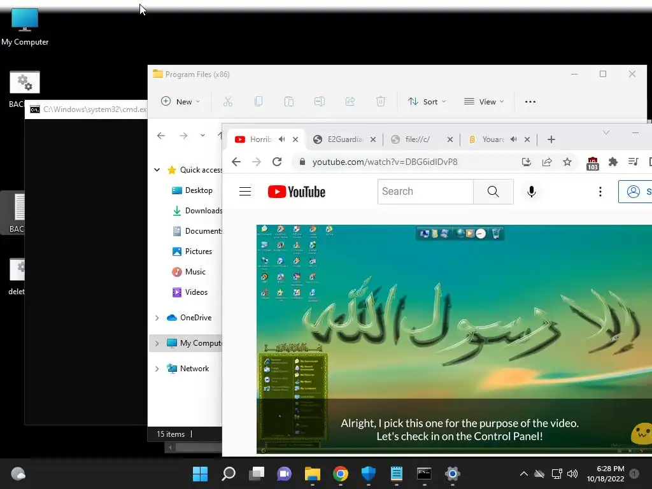Search with your voice microphone icon
This screenshot has width=652, height=489.
point(532,191)
